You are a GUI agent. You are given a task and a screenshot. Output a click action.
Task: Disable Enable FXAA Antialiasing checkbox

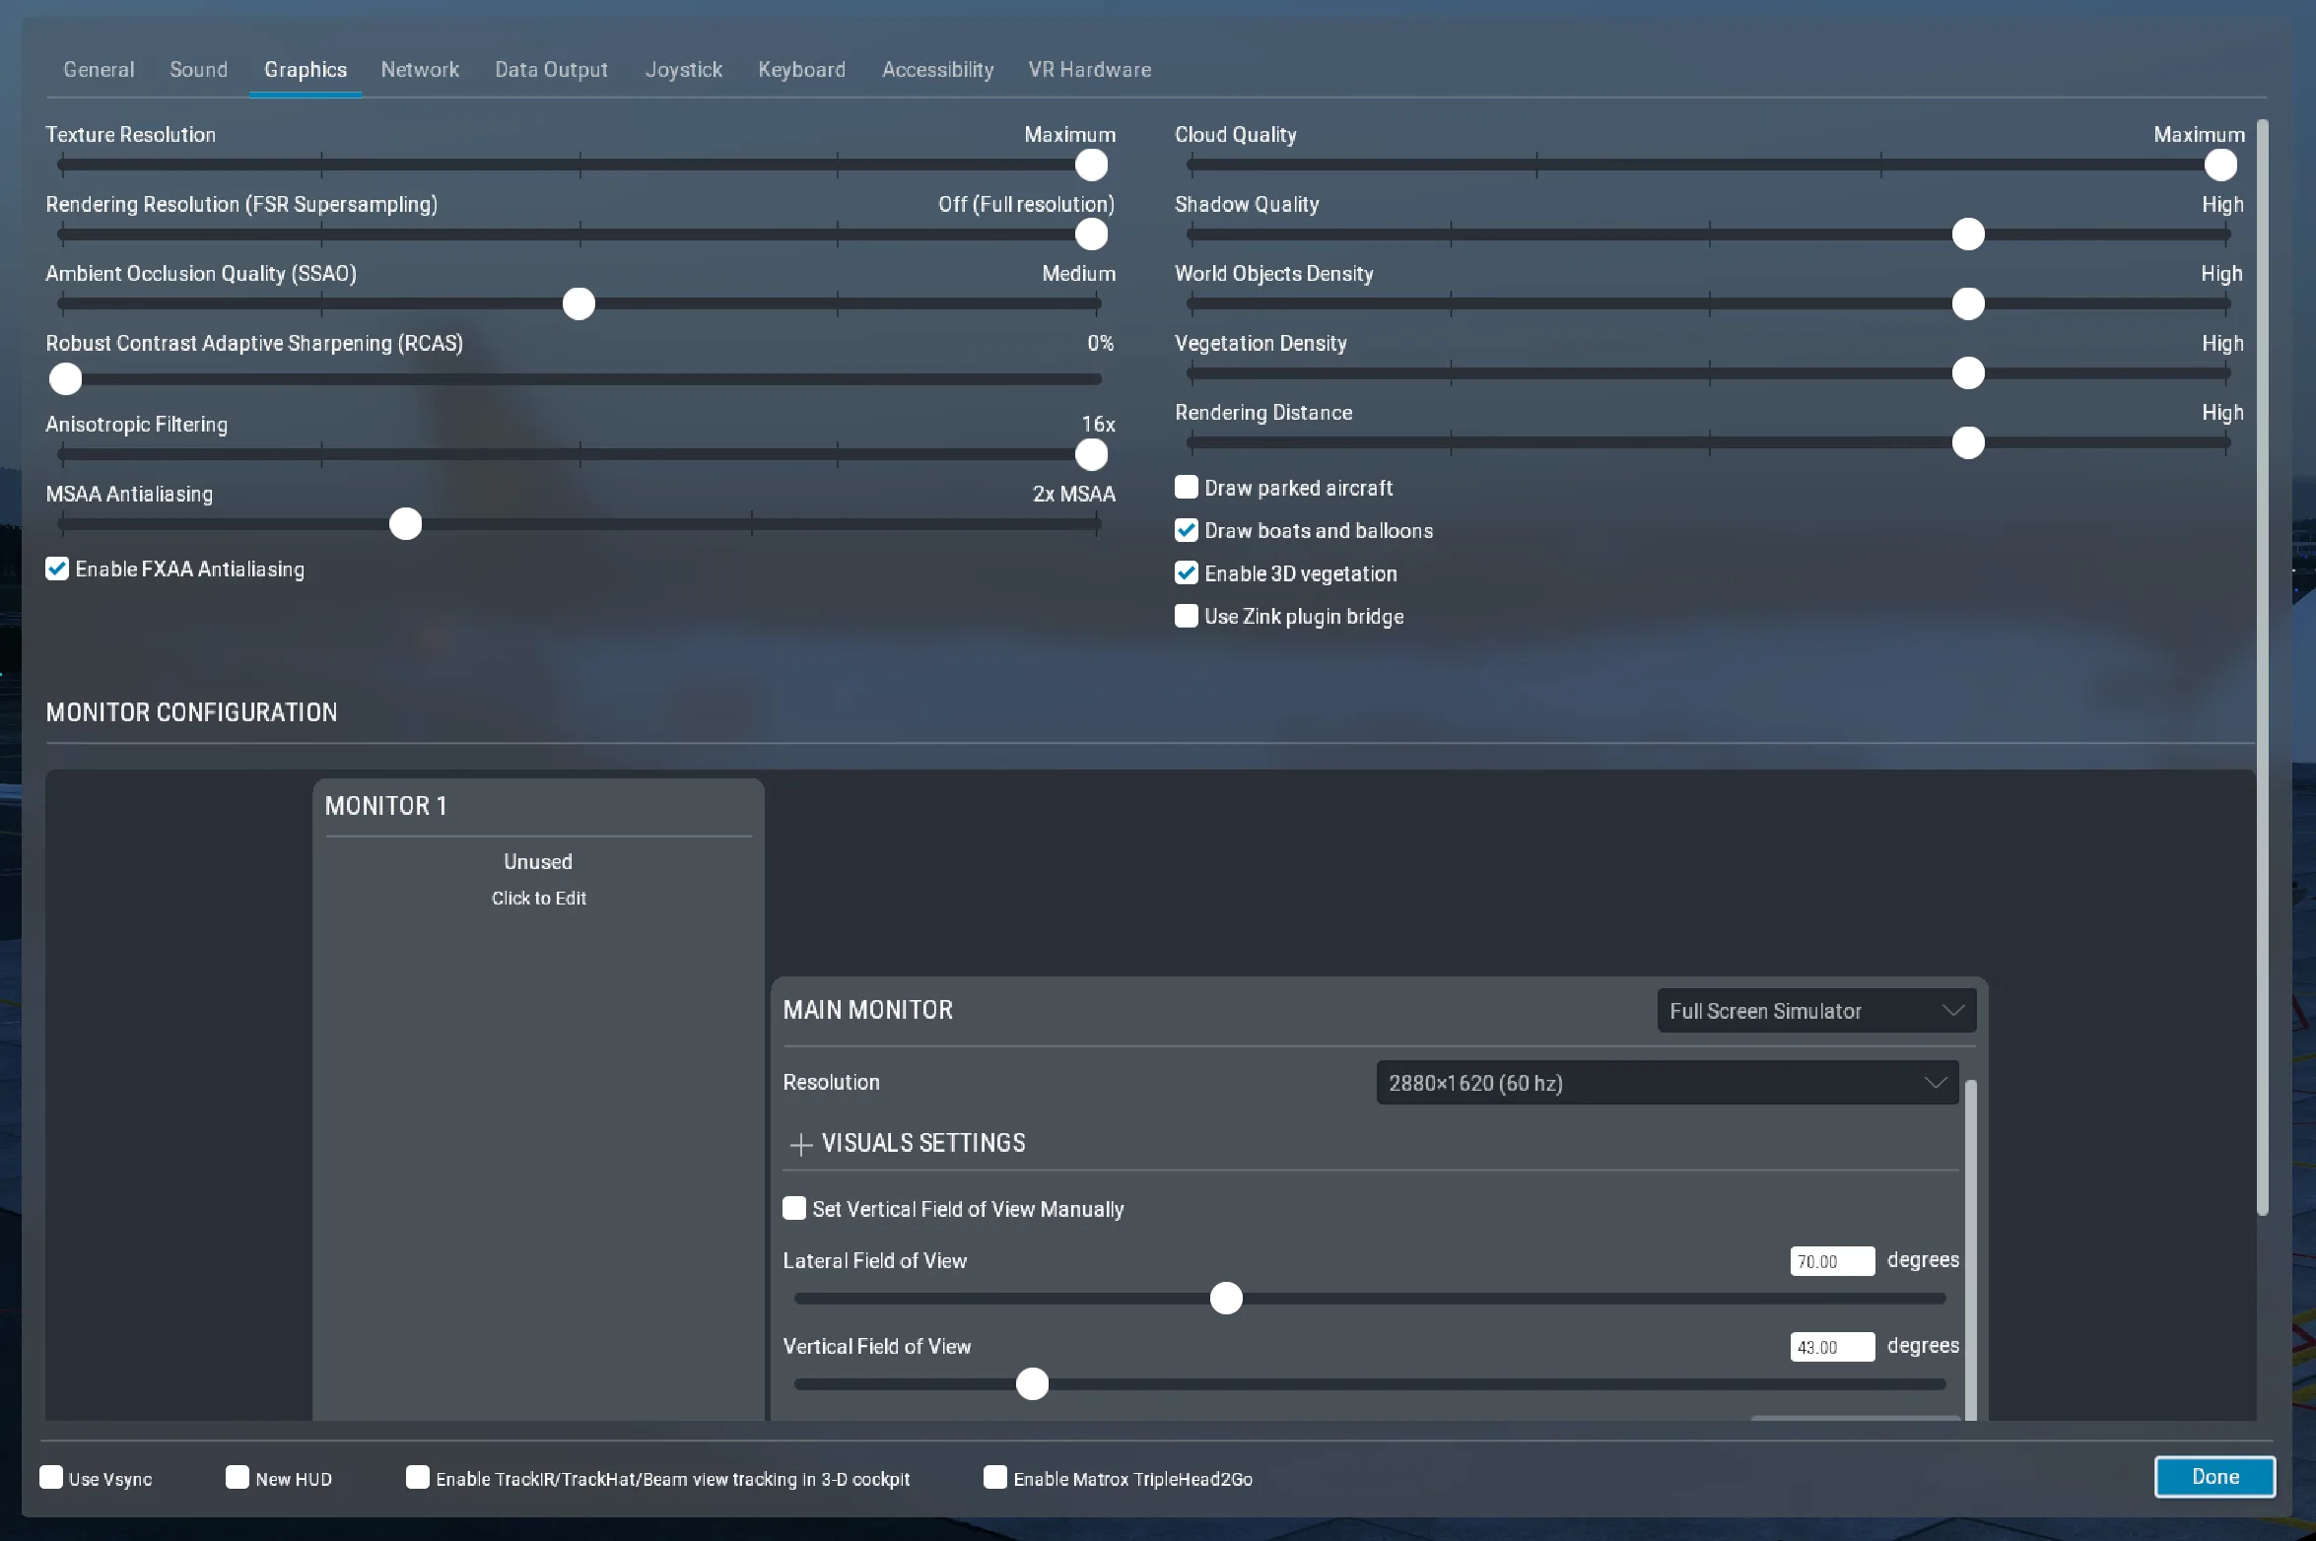click(57, 569)
